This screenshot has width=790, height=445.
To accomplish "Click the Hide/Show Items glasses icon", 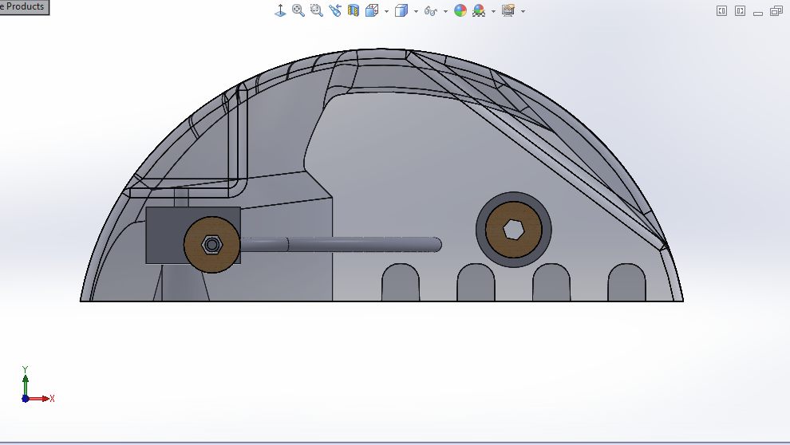I will coord(430,10).
